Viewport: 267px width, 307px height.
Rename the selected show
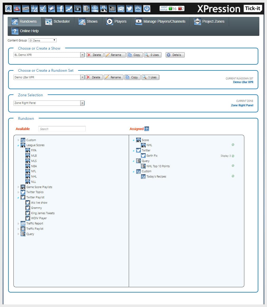115,55
